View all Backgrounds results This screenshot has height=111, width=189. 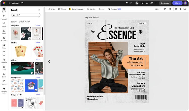click(38, 77)
